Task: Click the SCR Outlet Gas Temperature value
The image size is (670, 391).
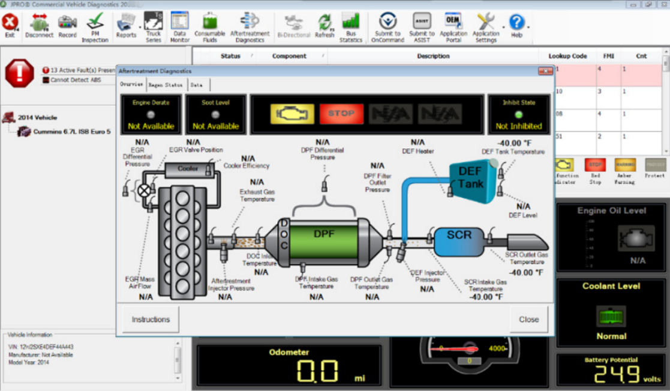Action: coord(526,273)
